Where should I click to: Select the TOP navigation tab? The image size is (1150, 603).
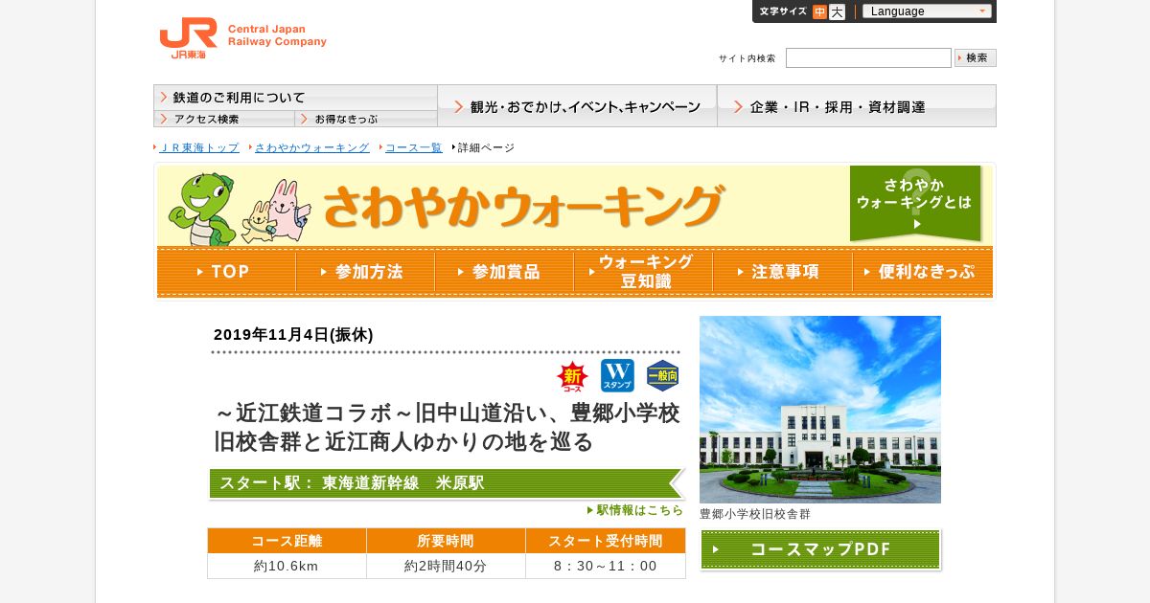pos(226,272)
